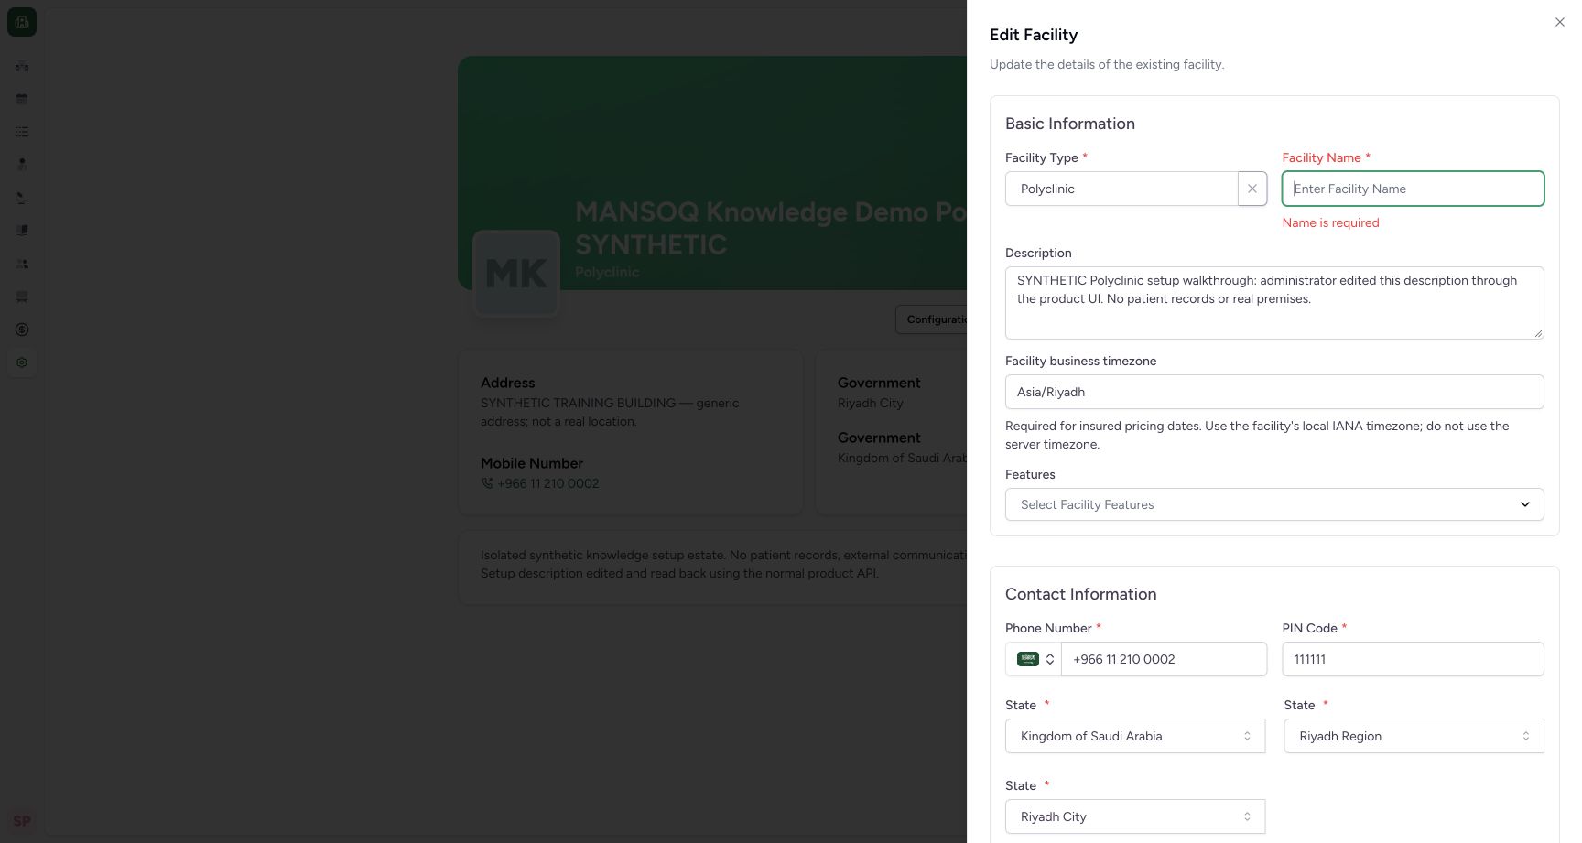This screenshot has height=843, width=1582.
Task: Click the Configuration button behind the panel
Action: coord(931,319)
